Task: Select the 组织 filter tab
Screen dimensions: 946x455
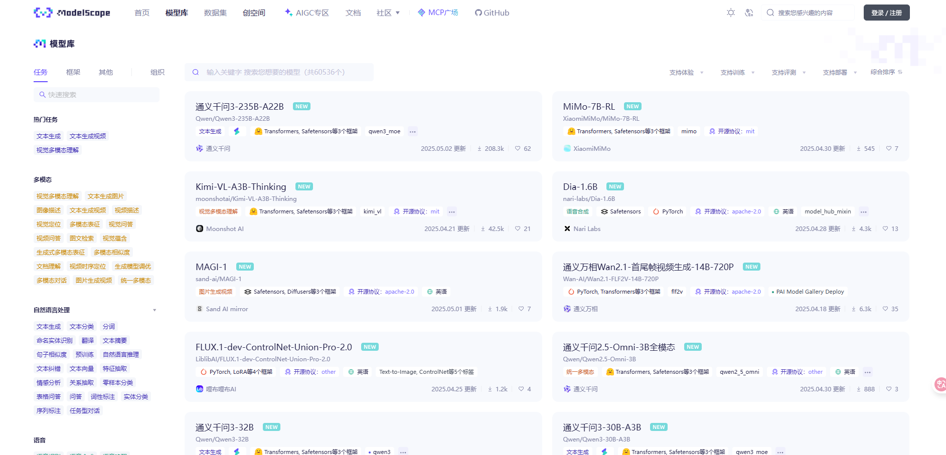Action: [x=157, y=72]
